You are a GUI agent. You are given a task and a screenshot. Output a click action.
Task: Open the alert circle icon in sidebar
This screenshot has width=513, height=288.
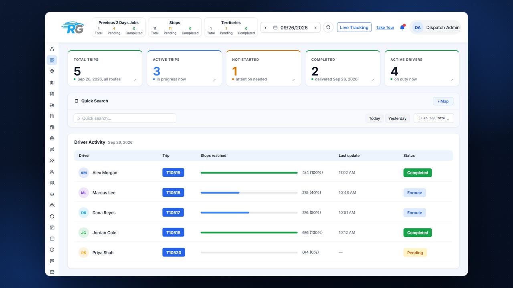tap(52, 250)
